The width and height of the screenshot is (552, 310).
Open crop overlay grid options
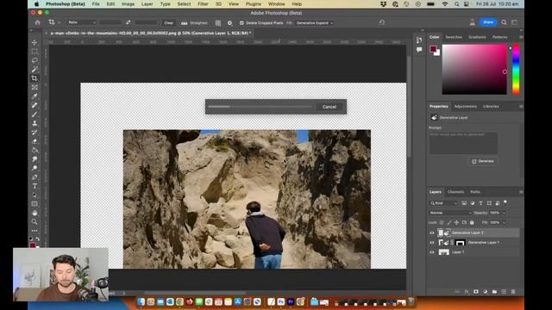[218, 23]
